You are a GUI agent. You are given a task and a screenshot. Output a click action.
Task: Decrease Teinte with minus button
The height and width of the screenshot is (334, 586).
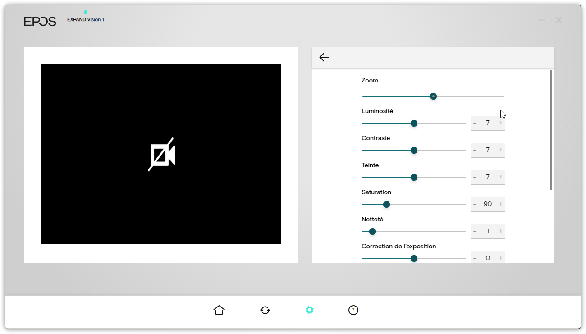pos(475,177)
